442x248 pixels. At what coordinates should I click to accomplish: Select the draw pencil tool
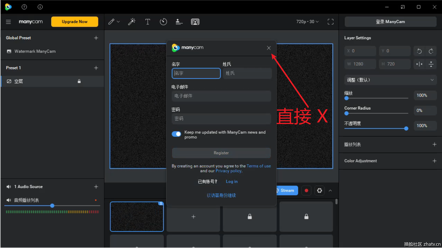tap(111, 22)
